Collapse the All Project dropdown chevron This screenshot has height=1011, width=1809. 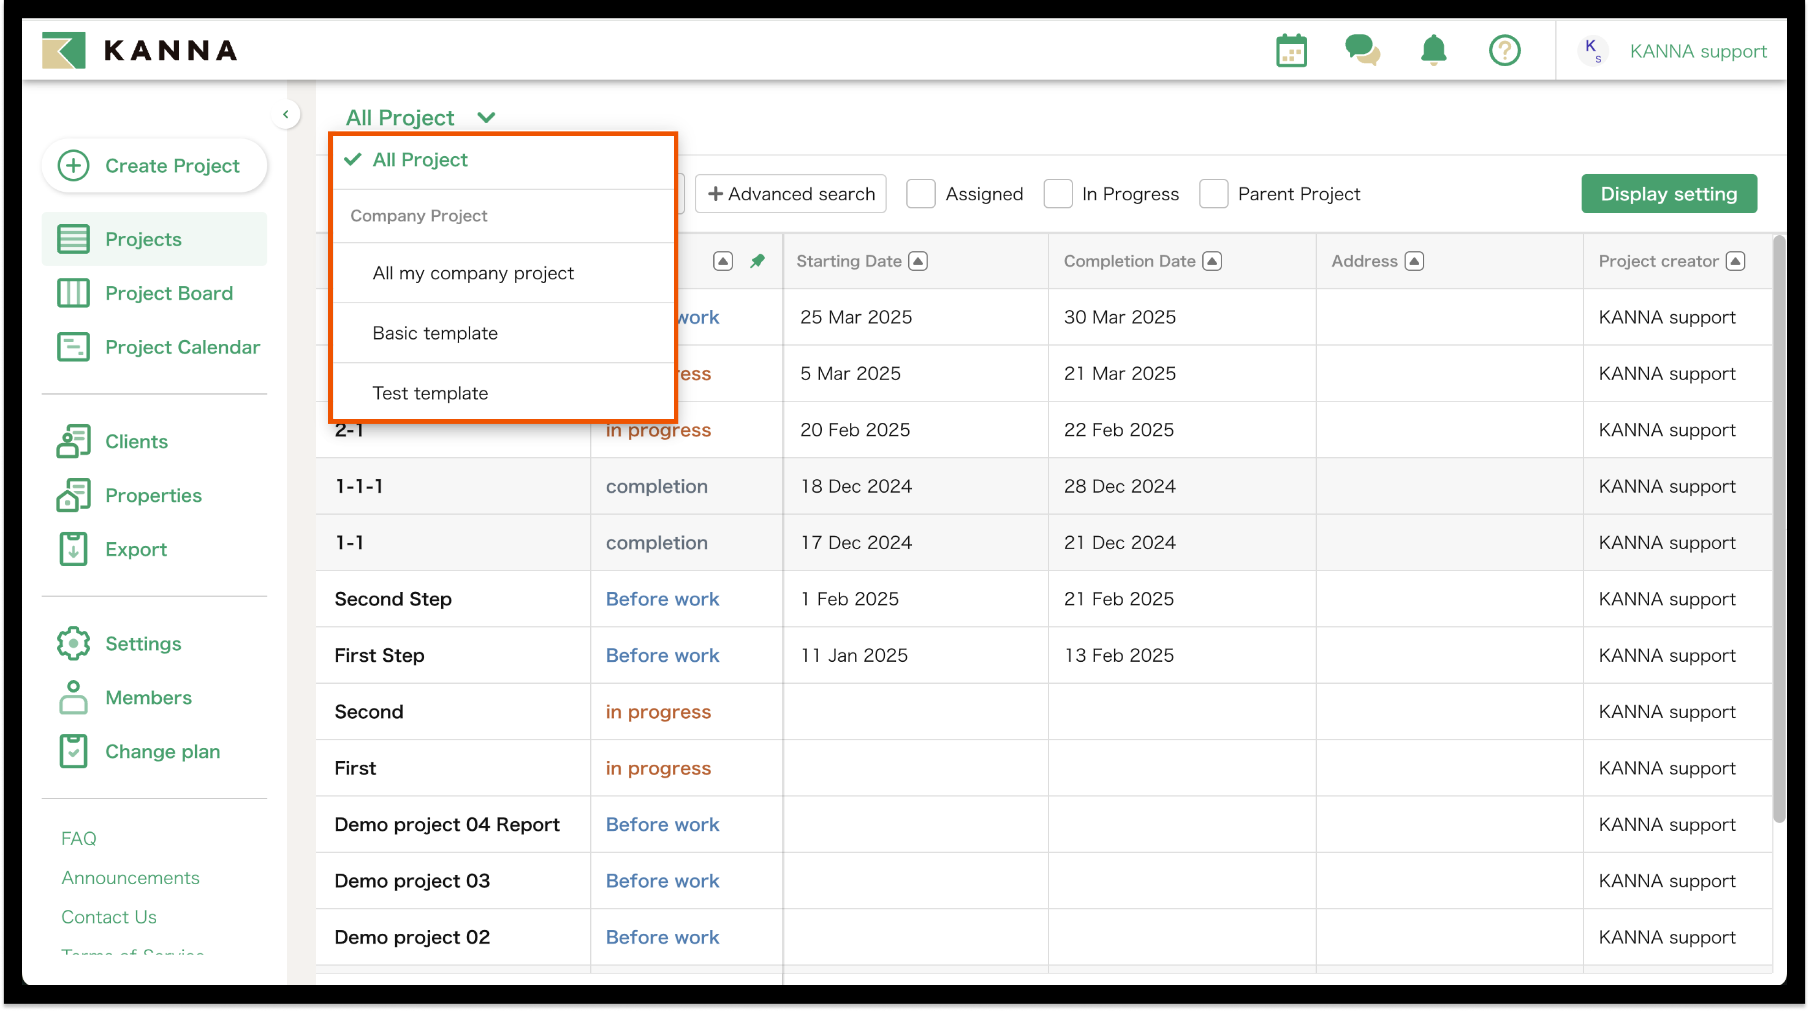pyautogui.click(x=486, y=117)
